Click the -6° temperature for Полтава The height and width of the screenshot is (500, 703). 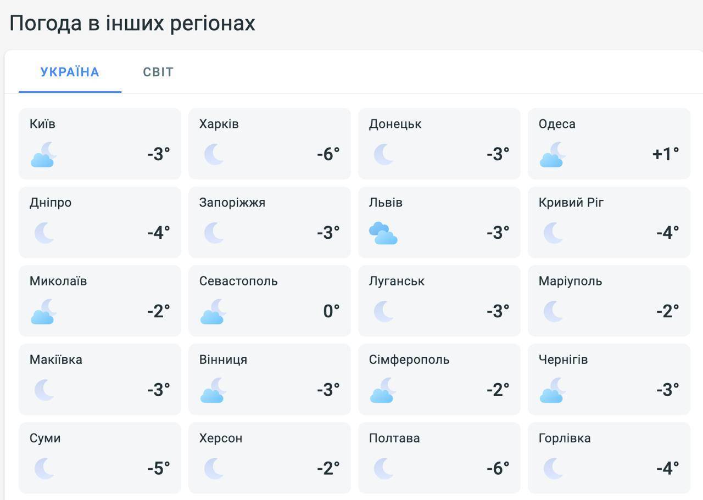coord(498,468)
